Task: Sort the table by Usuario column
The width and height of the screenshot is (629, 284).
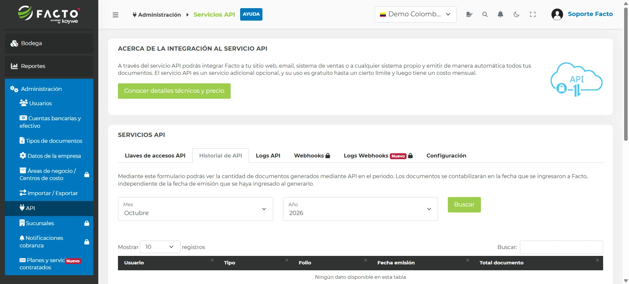Action: pos(168,263)
